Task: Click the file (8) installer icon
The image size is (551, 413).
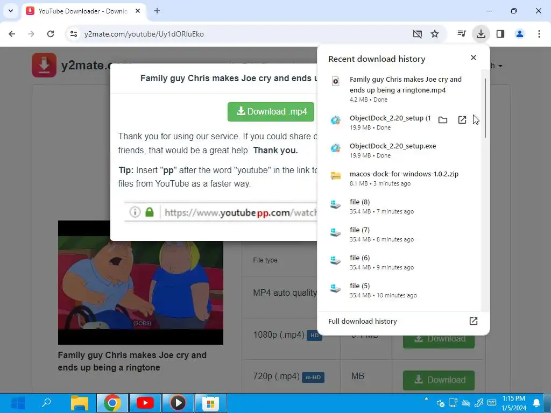Action: [x=336, y=204]
